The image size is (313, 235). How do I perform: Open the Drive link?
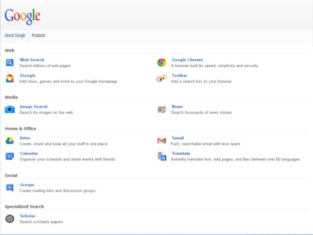(x=25, y=138)
